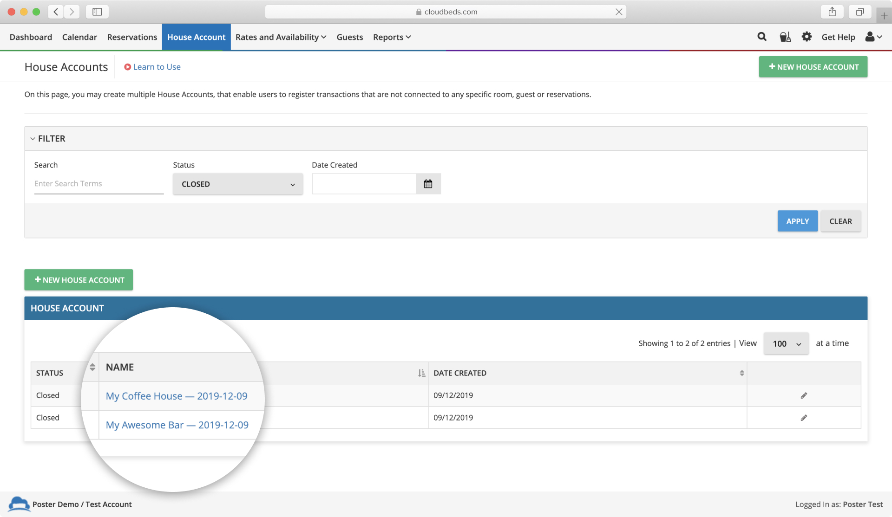This screenshot has width=892, height=517.
Task: Sort the table by Name column icon
Action: [421, 373]
